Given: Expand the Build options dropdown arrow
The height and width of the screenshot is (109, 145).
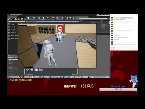Looking at the screenshot, I should pos(64,18).
